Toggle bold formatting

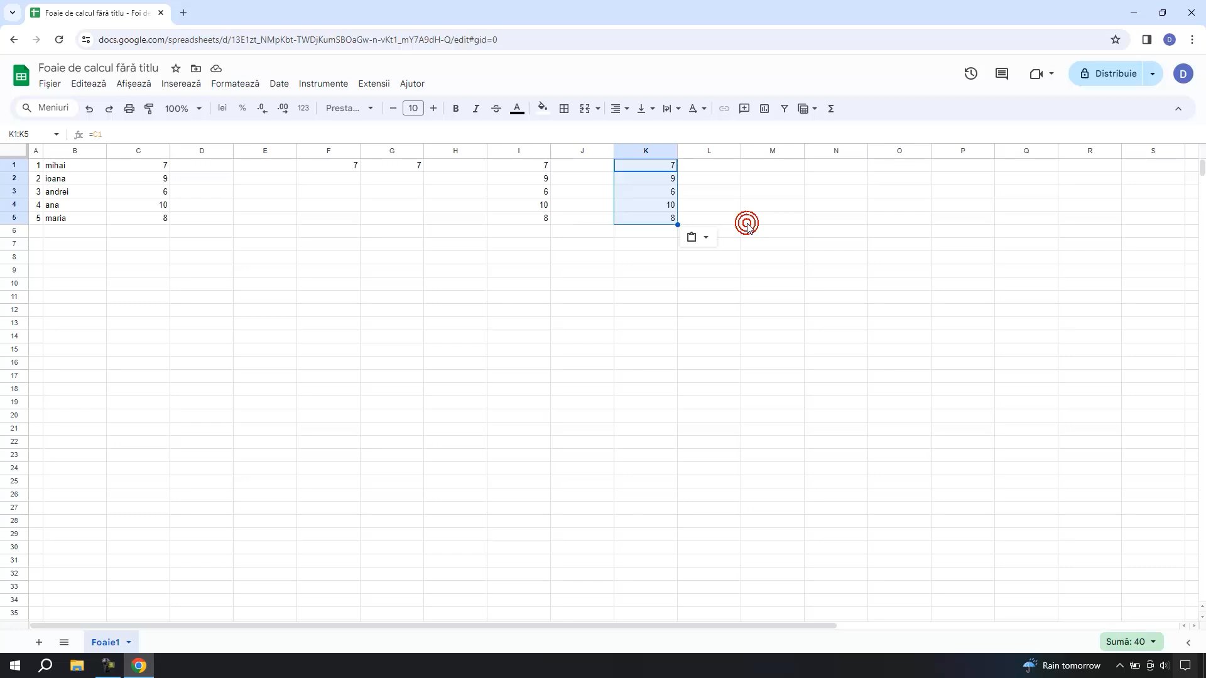point(456,109)
